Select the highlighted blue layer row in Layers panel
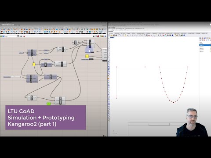Viewport: 211px width, 158px height. [x=205, y=45]
